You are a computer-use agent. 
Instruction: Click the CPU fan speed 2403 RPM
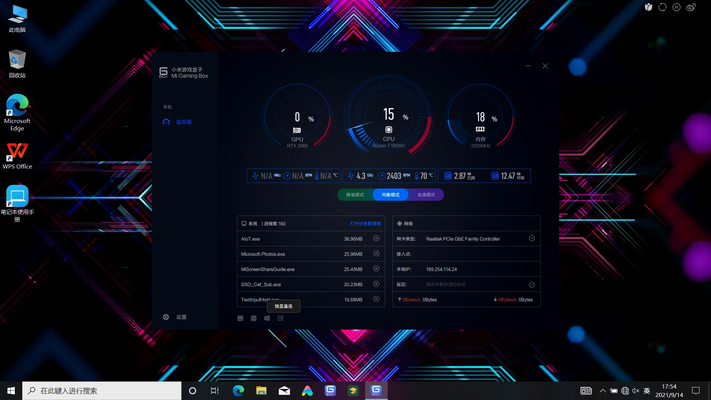[394, 176]
